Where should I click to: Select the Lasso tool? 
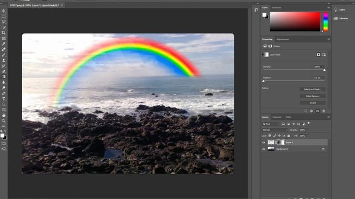point(4,22)
